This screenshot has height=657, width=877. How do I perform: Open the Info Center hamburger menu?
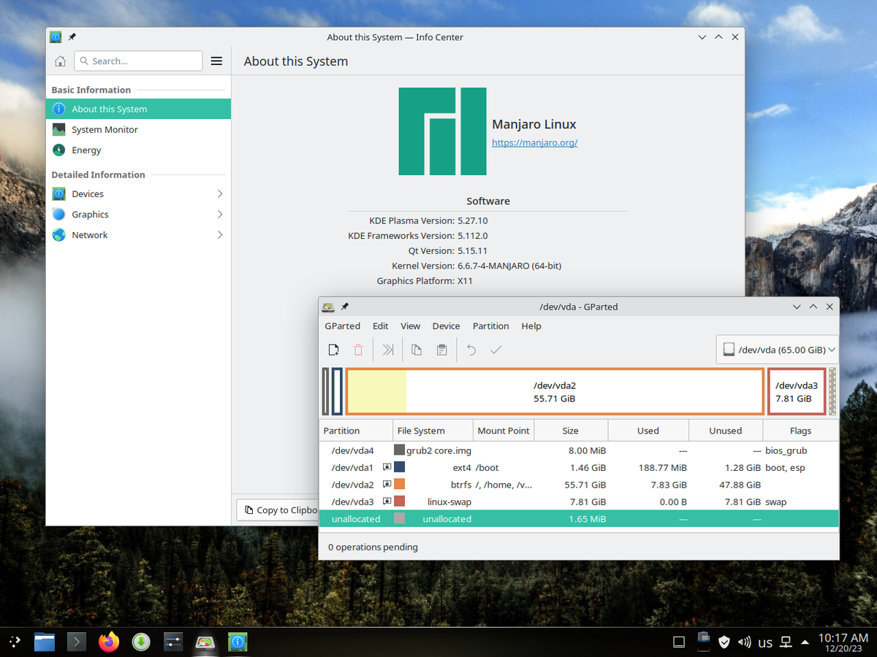216,61
